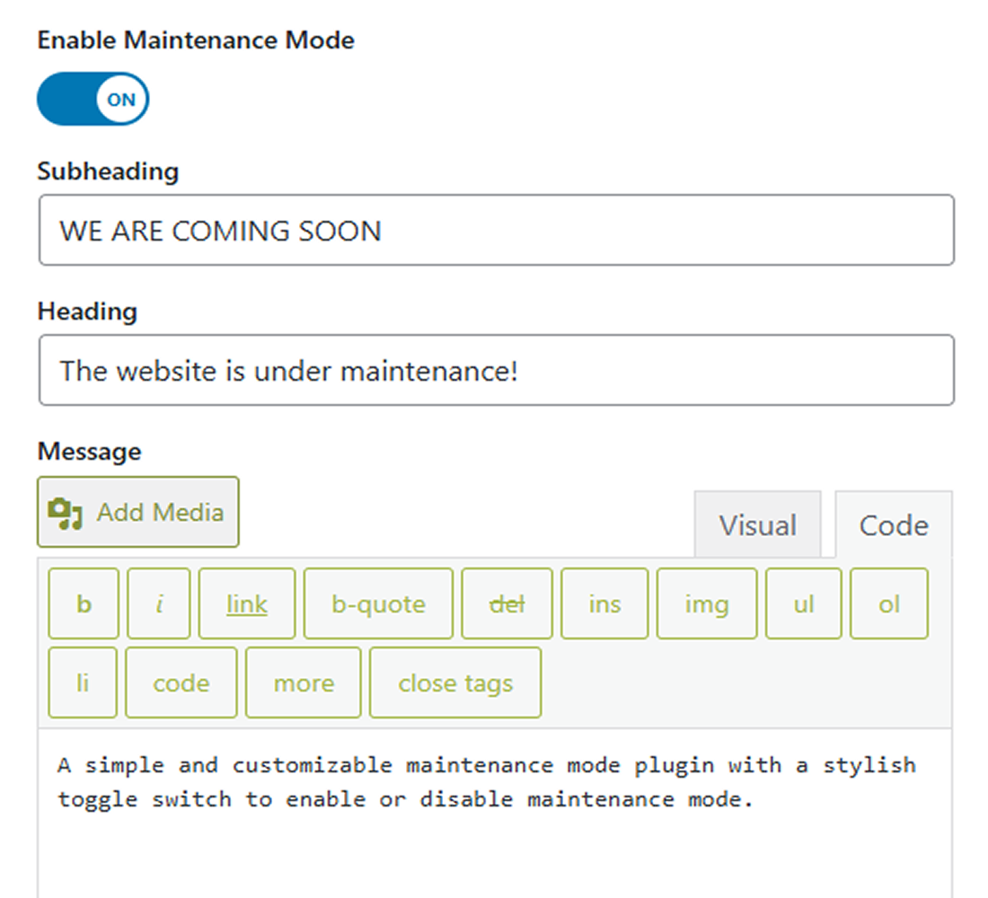Insert a link tag
Image resolution: width=988 pixels, height=898 pixels.
[x=247, y=603]
